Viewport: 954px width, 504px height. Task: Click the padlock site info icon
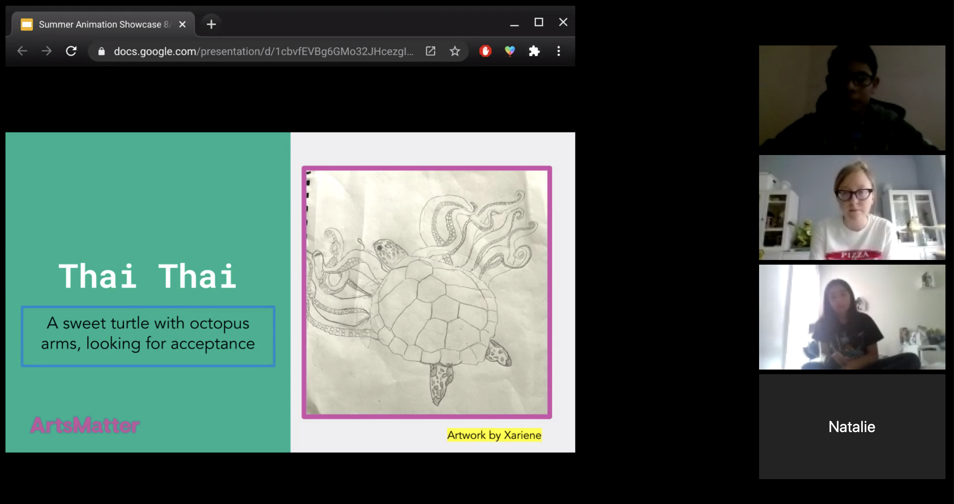(x=101, y=51)
